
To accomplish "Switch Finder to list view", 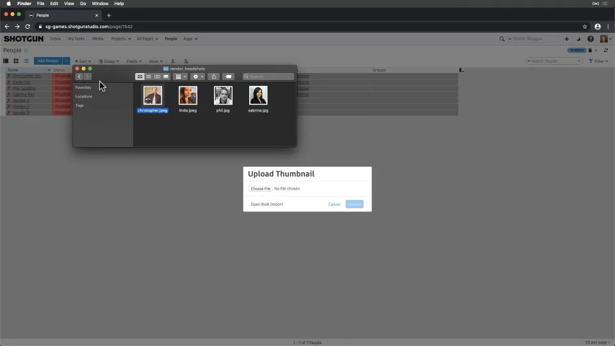I will tap(148, 76).
